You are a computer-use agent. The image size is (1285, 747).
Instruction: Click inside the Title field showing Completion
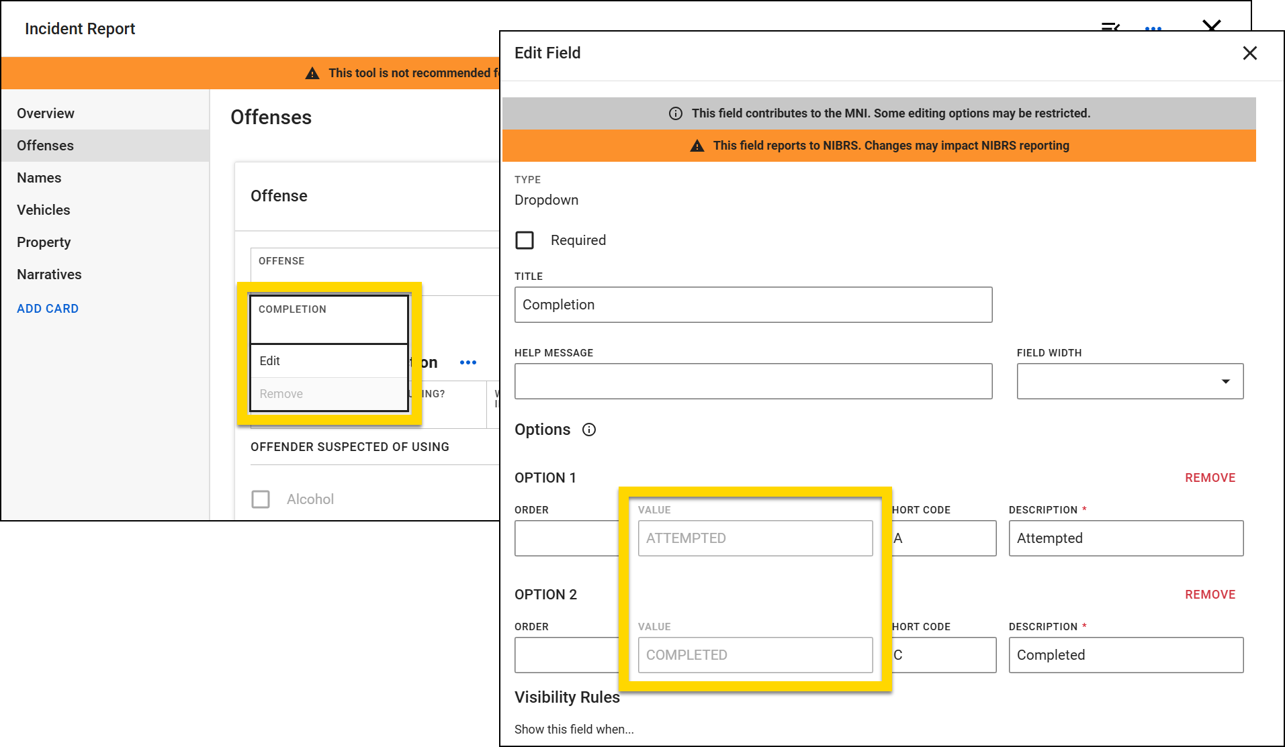753,305
